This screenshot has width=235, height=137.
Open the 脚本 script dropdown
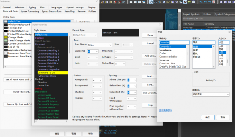tap(211, 94)
